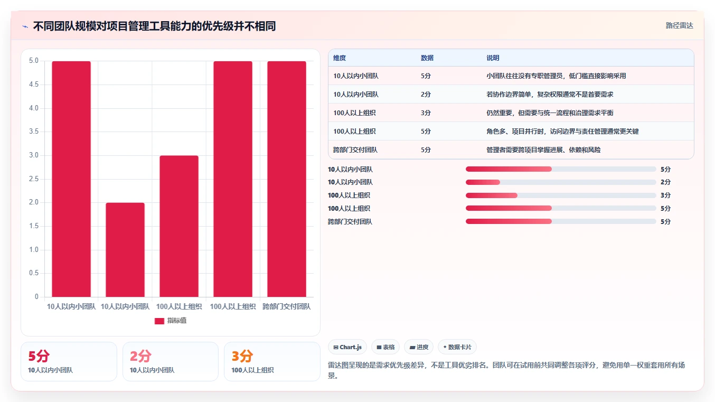Click the 数据 column header
This screenshot has height=402, width=715.
(427, 58)
